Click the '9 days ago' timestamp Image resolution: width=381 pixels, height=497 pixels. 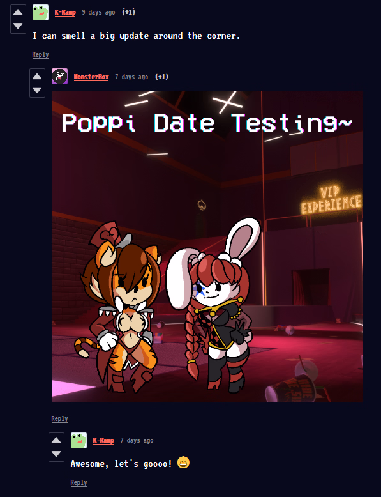point(98,12)
